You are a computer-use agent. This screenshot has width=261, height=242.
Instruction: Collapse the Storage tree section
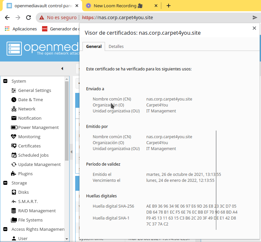(x=5, y=183)
